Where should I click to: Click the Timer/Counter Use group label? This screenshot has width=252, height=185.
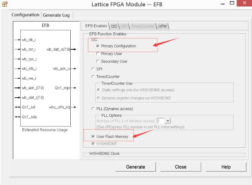117,83
